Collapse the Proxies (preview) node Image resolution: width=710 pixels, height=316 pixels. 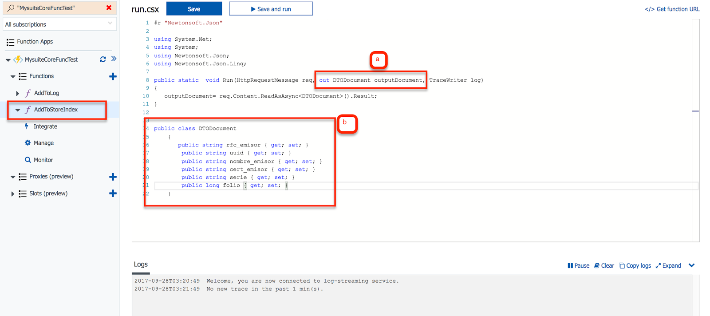pos(13,177)
